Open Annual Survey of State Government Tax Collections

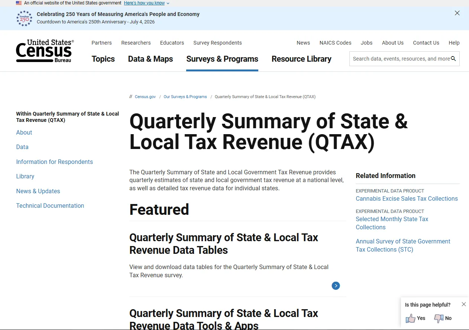[x=403, y=245]
